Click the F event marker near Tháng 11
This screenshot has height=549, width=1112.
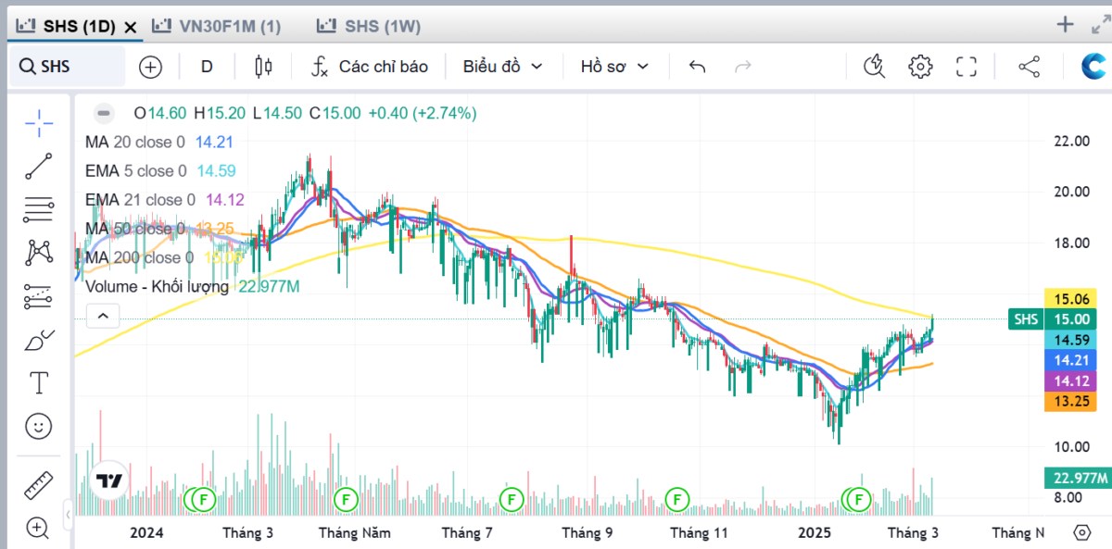coord(678,500)
